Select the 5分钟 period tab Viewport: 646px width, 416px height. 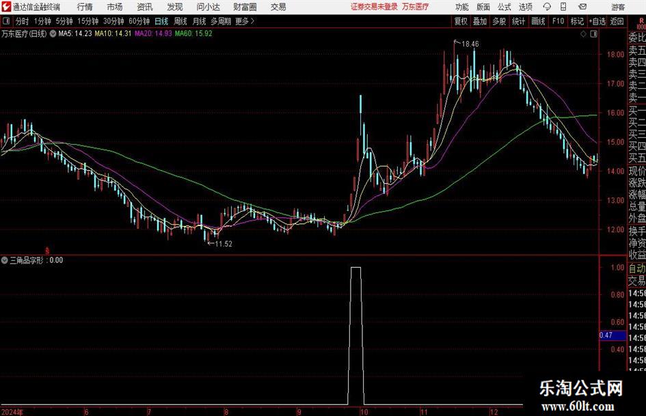pos(64,21)
